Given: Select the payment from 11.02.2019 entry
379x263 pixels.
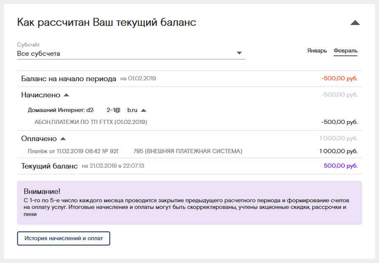Looking at the screenshot, I should 135,151.
